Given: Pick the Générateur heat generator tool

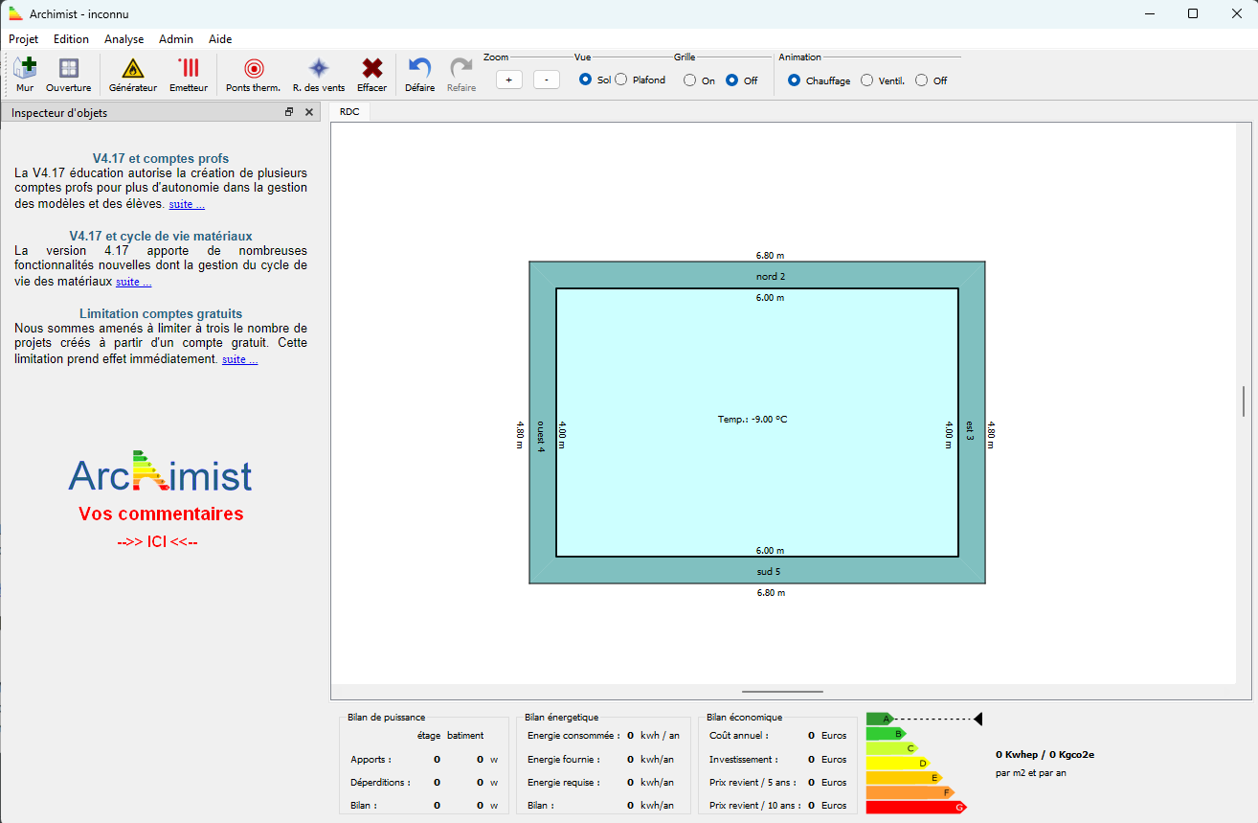Looking at the screenshot, I should (132, 74).
